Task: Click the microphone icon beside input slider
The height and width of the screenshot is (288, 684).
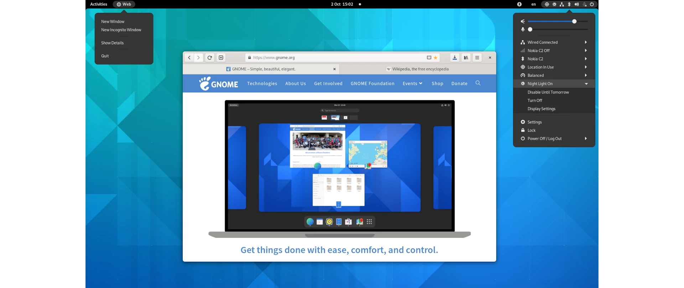Action: (x=523, y=30)
